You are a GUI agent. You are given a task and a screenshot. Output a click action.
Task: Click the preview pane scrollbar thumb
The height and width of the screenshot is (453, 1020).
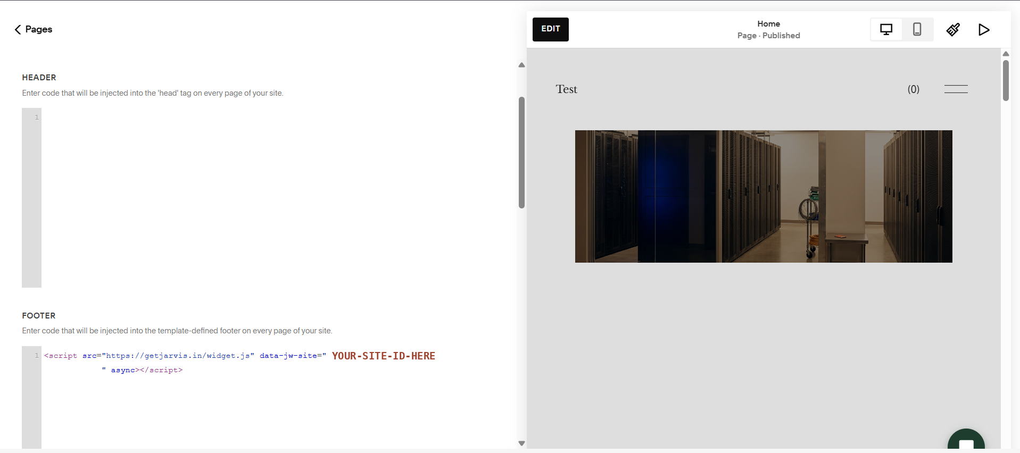coord(1006,80)
